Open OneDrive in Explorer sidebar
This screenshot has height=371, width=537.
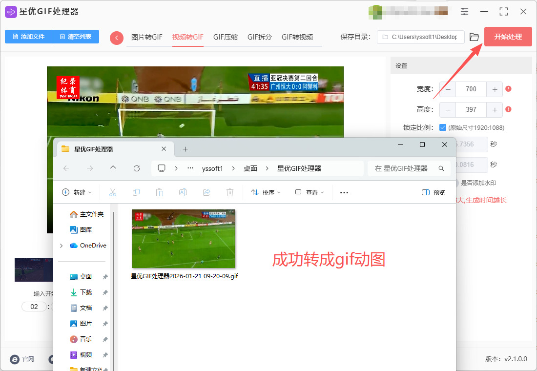(x=88, y=245)
